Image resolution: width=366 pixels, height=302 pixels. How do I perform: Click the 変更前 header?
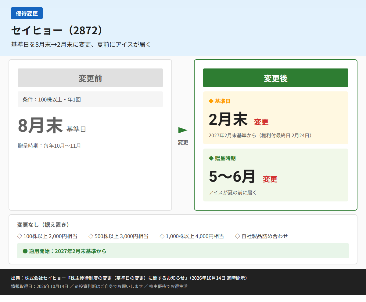[x=90, y=78]
